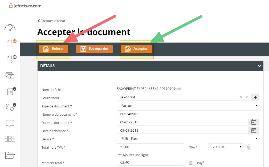The image size is (269, 167).
Task: Edit the Total hors TVA field
Action: point(150,147)
